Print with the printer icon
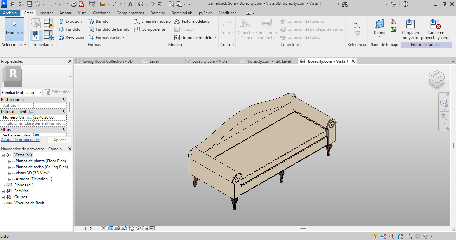The image size is (456, 240). (x=74, y=4)
